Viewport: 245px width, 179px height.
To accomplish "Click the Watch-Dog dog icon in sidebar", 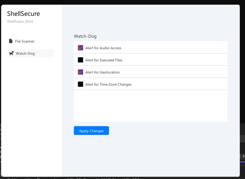I will coord(12,53).
